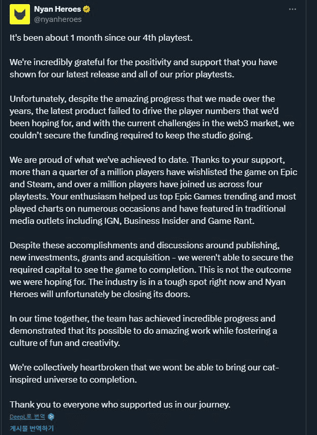Click the 'Unfortunately, despite the amazing progress' paragraph

pyautogui.click(x=152, y=117)
